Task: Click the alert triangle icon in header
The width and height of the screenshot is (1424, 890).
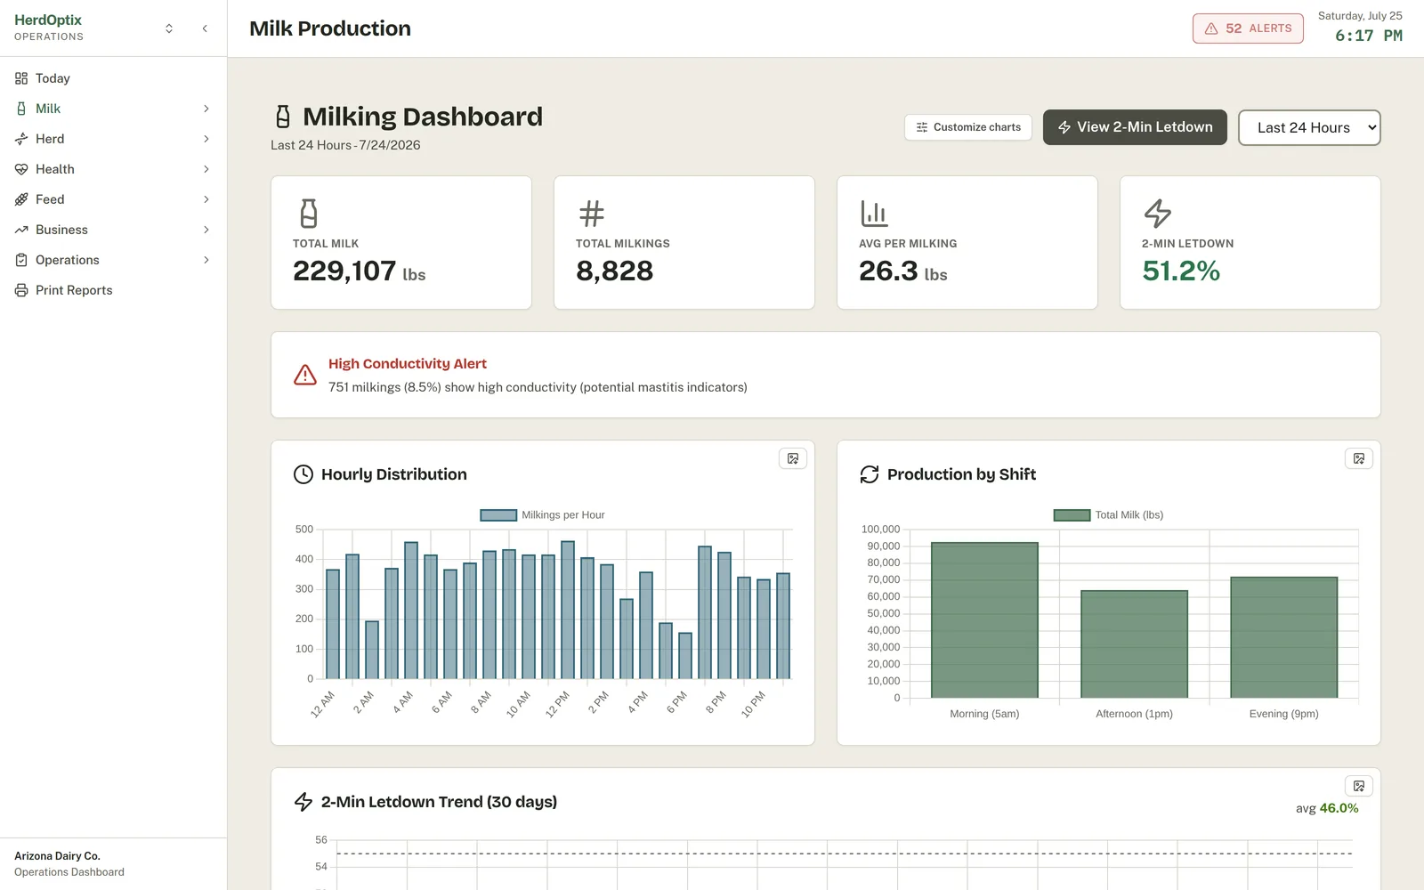Action: pos(1211,28)
